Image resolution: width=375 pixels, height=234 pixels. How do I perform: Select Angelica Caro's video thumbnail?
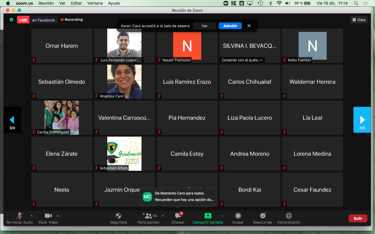tap(124, 82)
